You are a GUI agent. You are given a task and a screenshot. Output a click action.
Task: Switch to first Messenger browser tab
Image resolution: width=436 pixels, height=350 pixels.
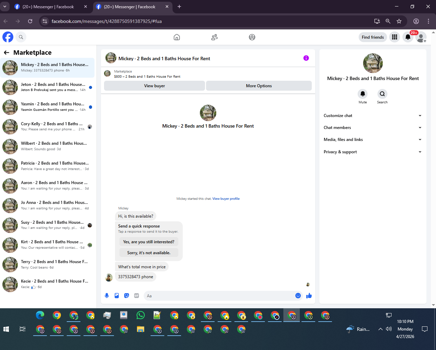click(x=51, y=7)
